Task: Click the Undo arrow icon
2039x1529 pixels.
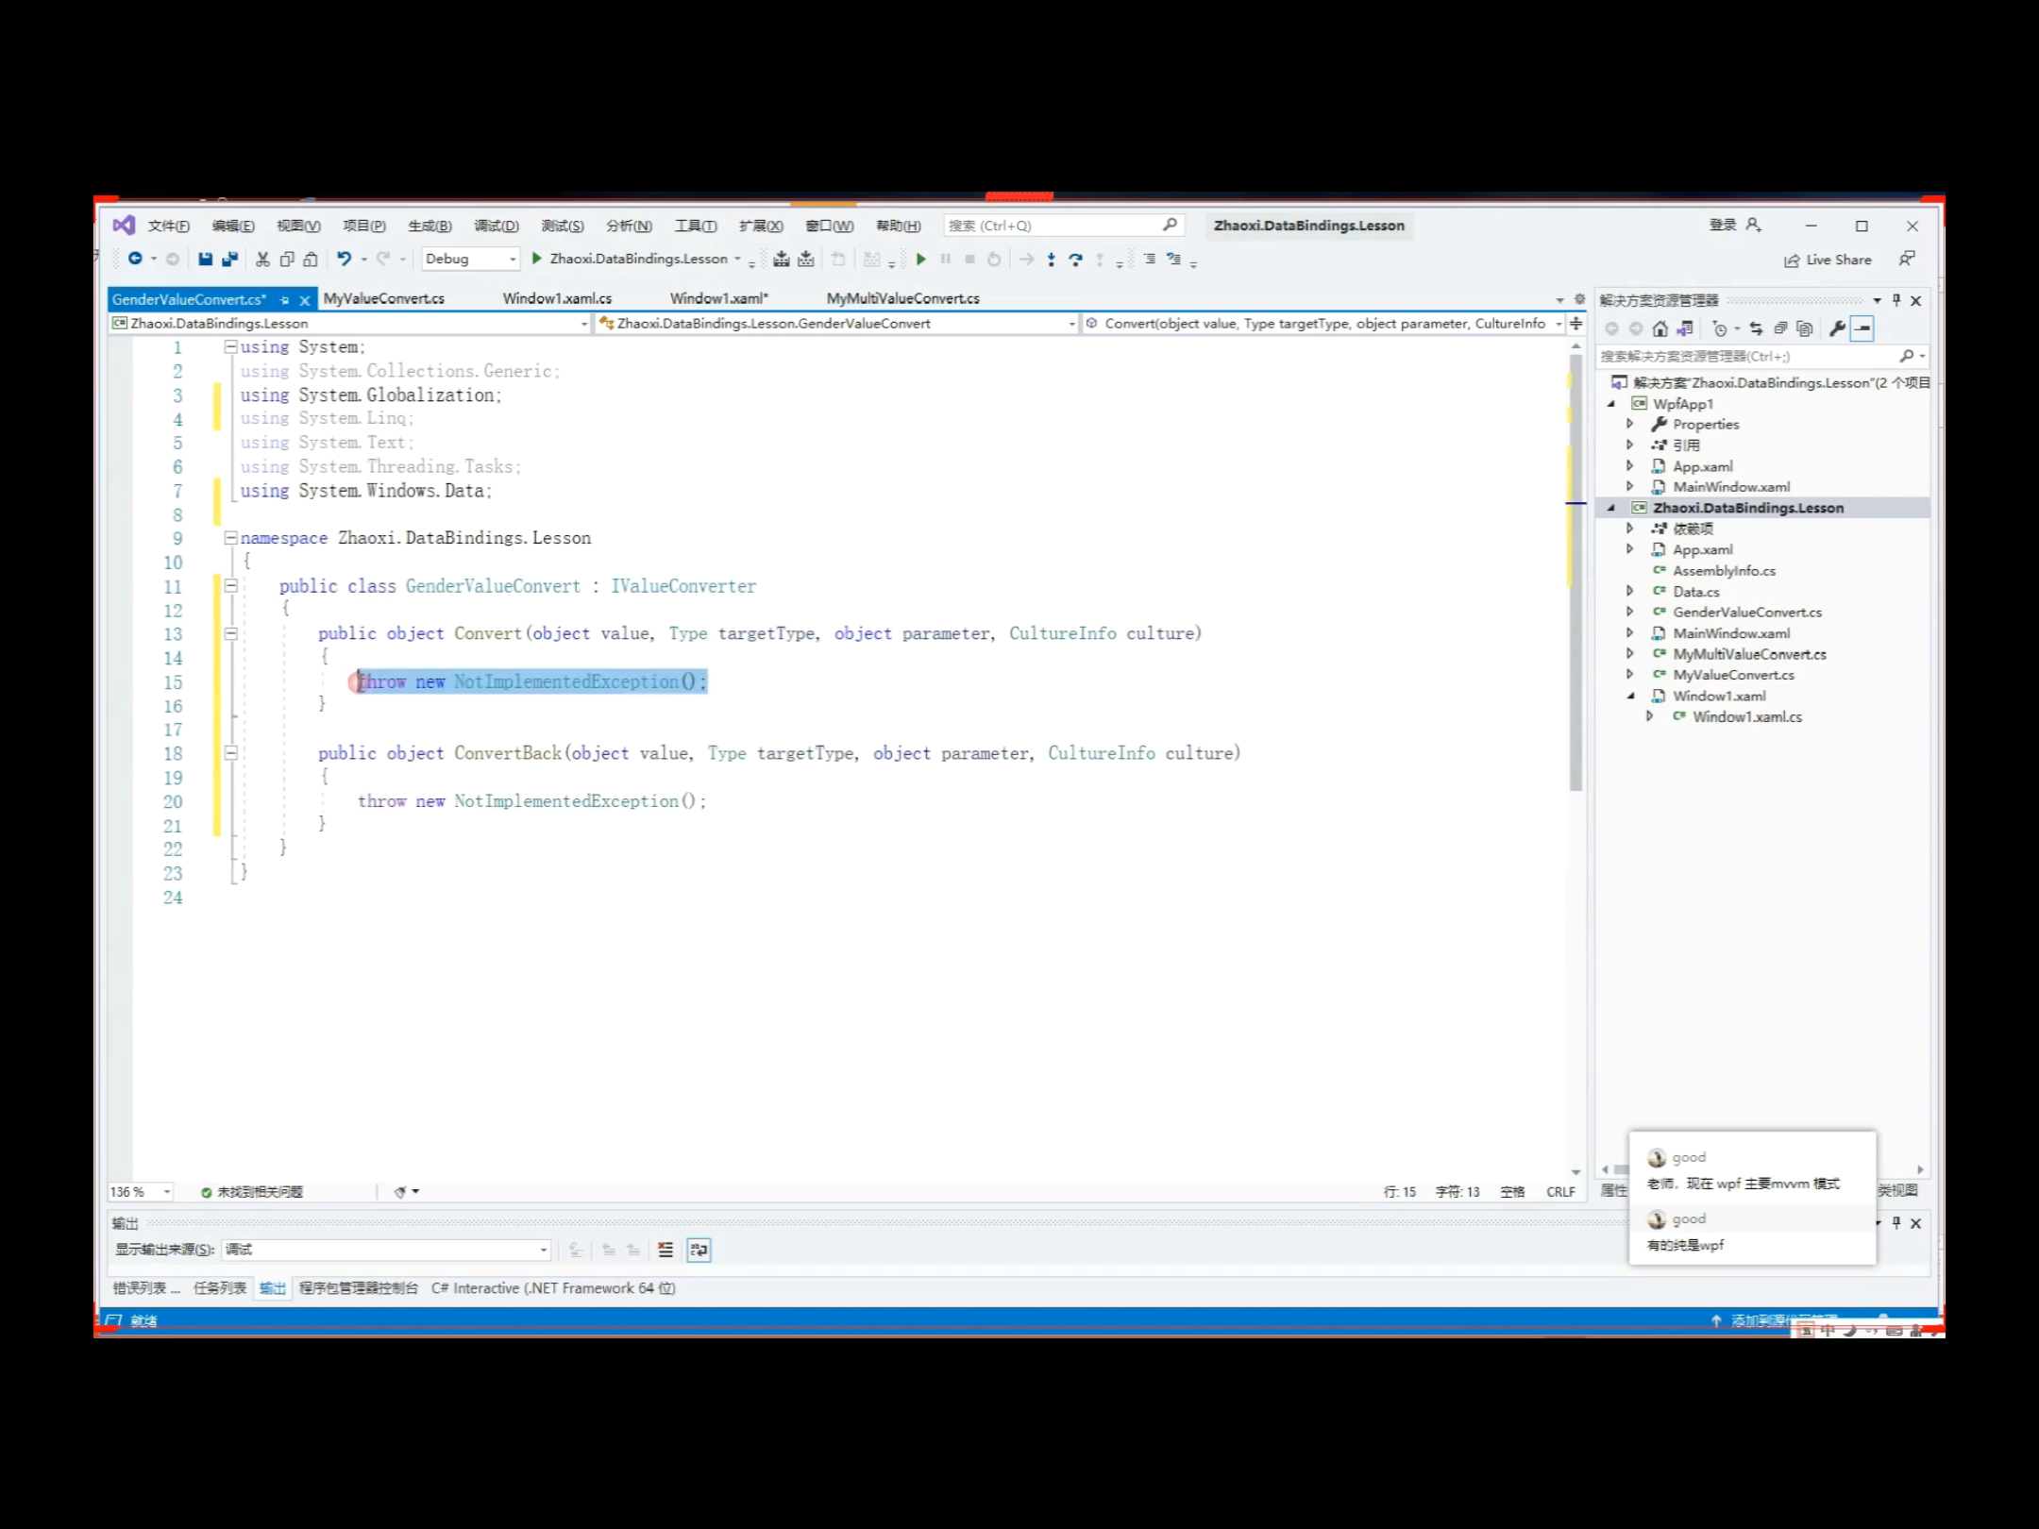Action: (344, 259)
